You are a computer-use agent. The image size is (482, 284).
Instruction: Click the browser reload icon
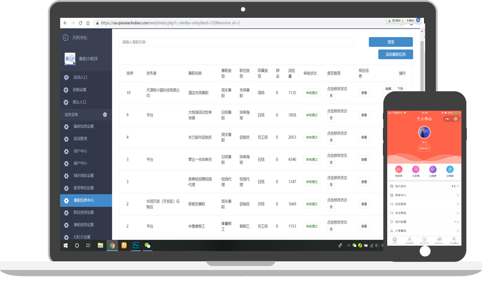tap(80, 23)
